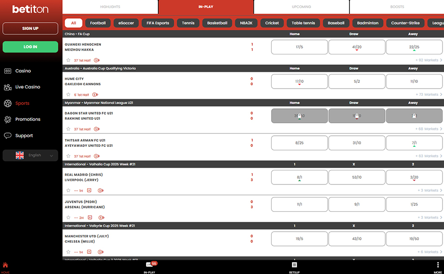Viewport: 444px width, 274px height.
Task: Select the All sports filter
Action: click(x=74, y=23)
